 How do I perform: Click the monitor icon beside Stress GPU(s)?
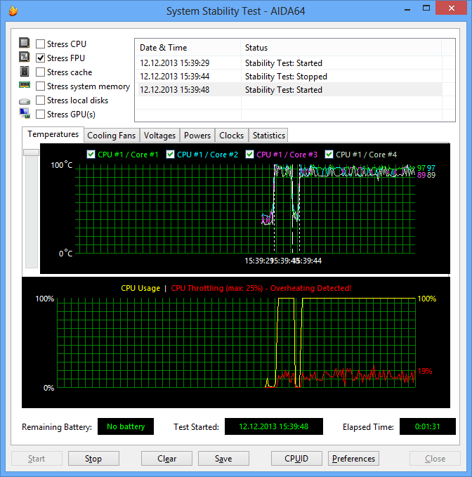click(25, 113)
